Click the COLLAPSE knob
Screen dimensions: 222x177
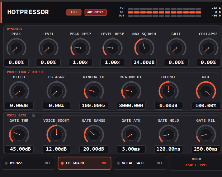[208, 48]
